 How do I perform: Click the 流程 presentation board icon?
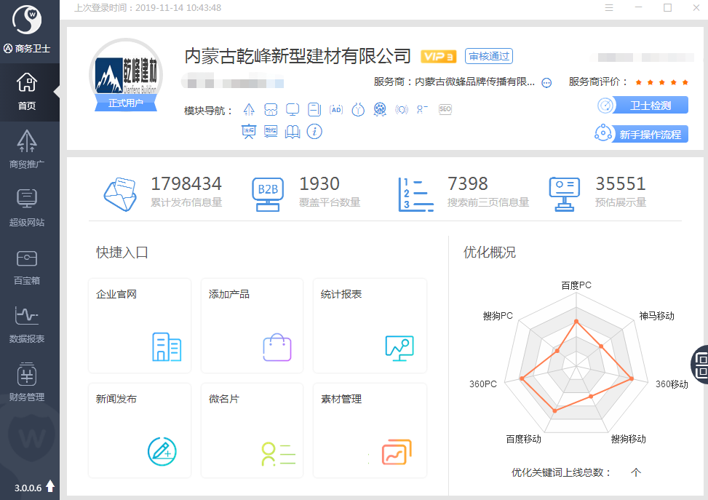click(249, 132)
